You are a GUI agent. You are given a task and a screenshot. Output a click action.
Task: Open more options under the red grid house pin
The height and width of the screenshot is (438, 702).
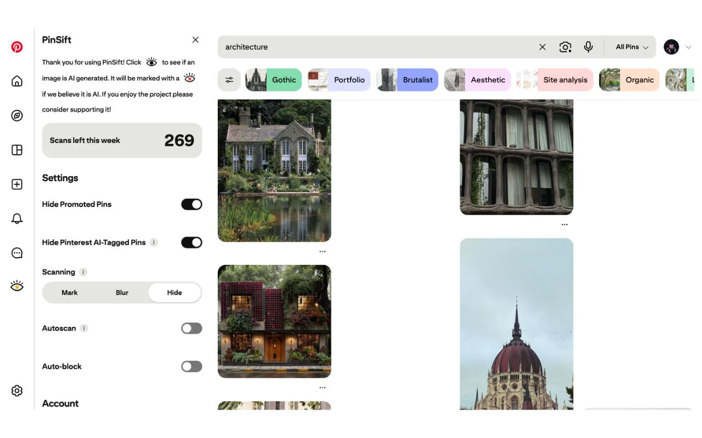point(322,388)
